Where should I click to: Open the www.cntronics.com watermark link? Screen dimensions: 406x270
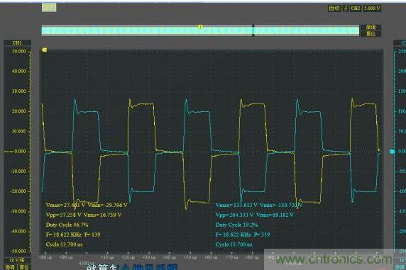coord(334,259)
